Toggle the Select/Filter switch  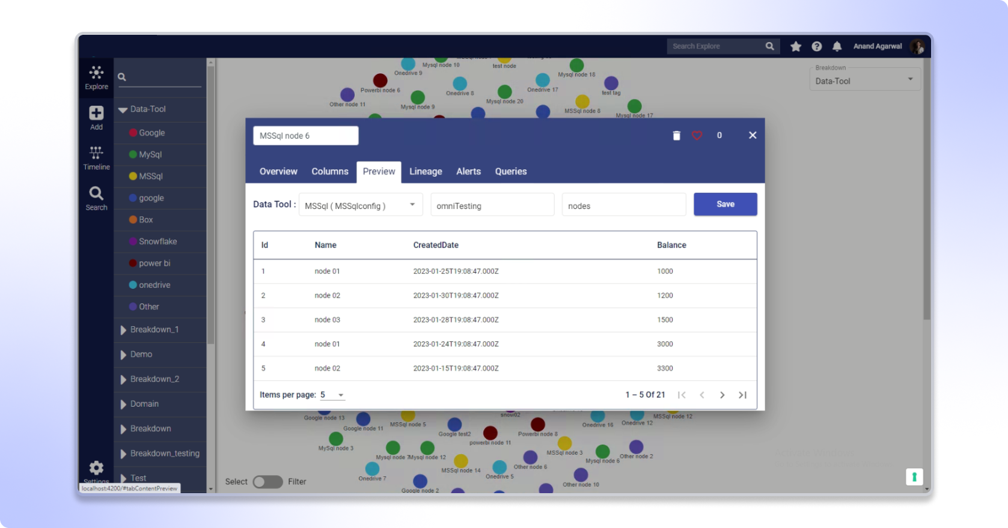(267, 482)
